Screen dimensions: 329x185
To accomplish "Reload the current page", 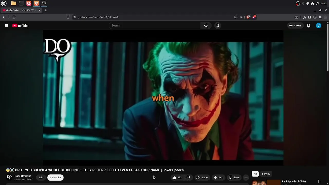I will [x=14, y=17].
